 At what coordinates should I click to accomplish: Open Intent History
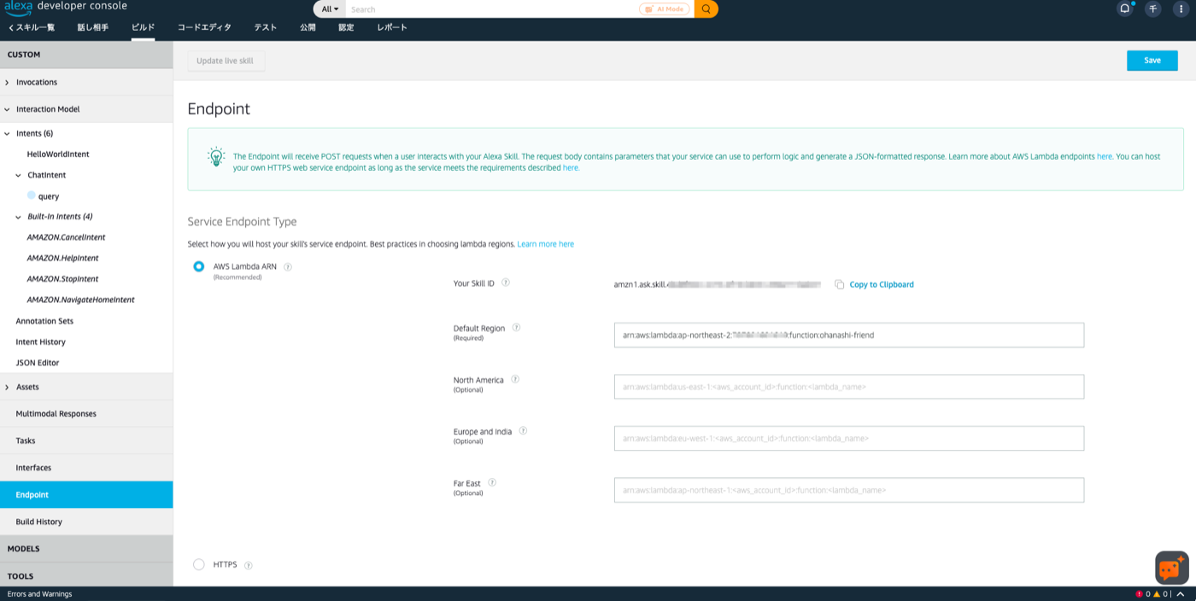pos(40,341)
